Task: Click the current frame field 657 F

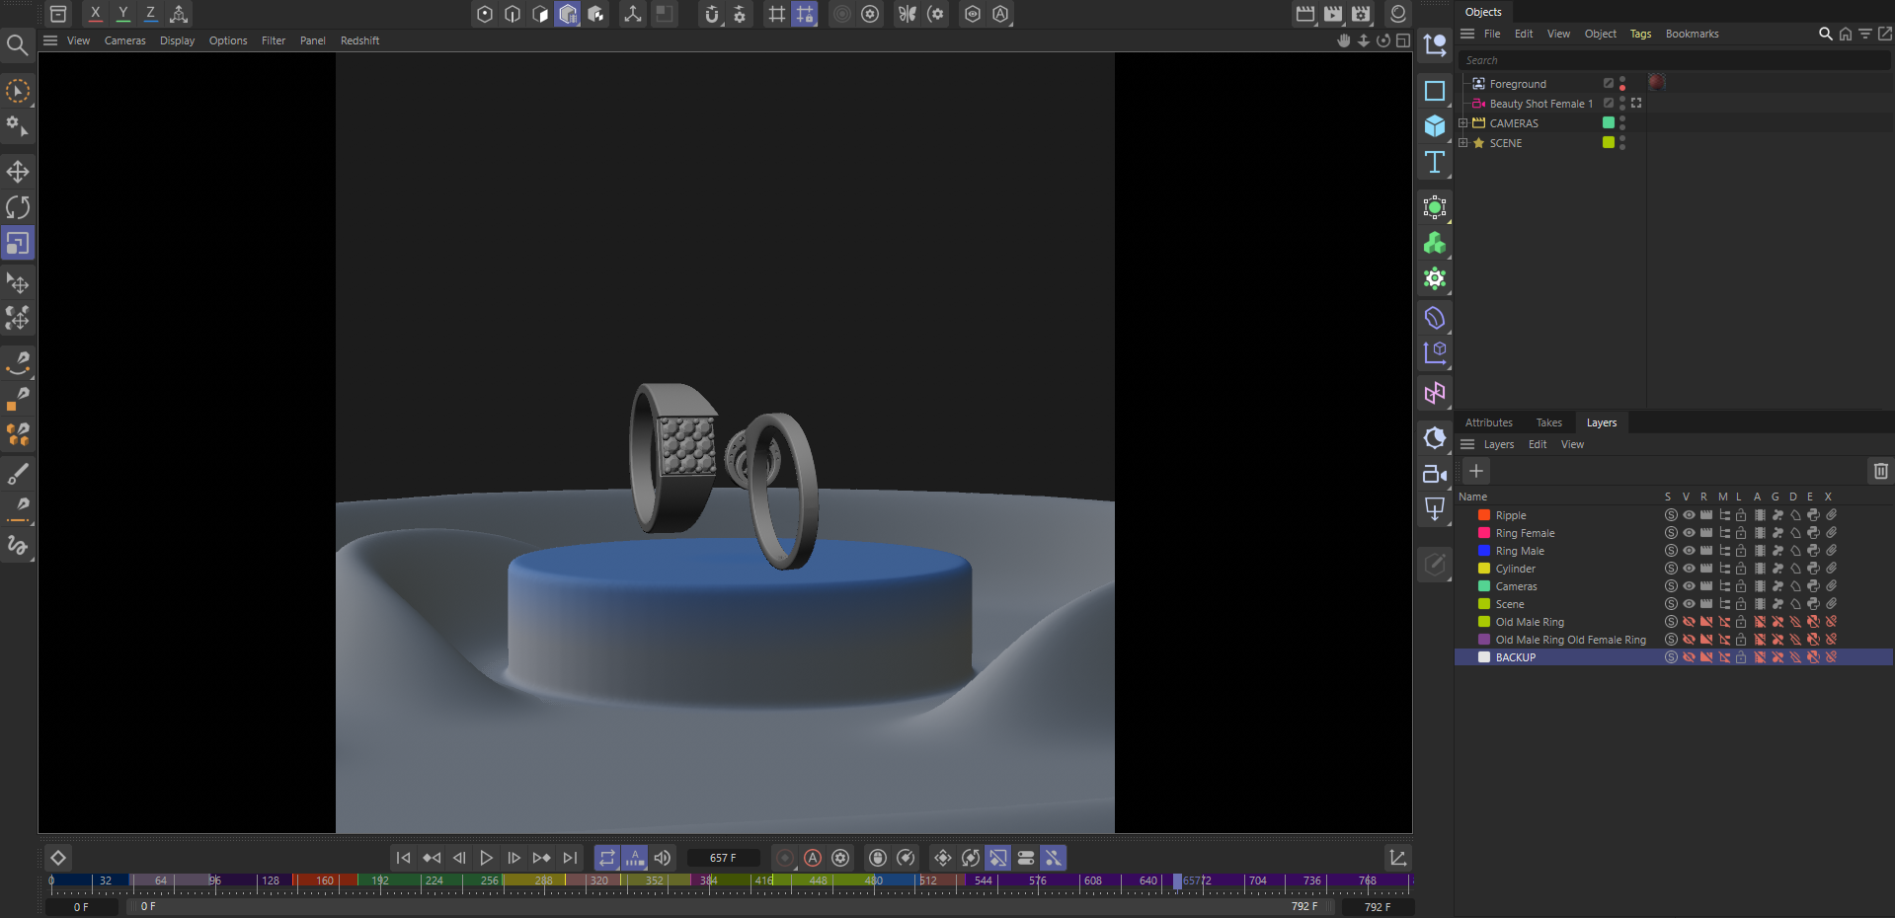Action: (x=723, y=858)
